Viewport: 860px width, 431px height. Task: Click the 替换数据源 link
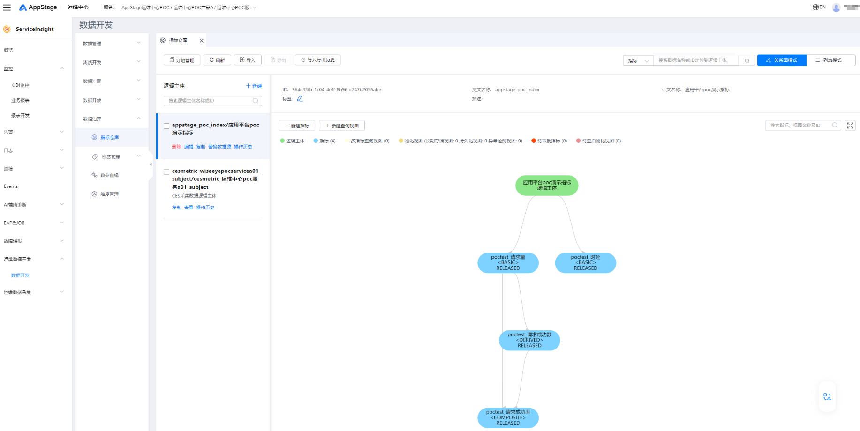point(219,147)
